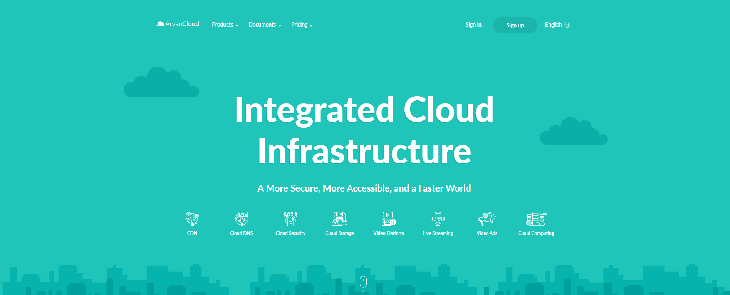Select the Video Platform camera icon
The width and height of the screenshot is (730, 295).
coord(389,218)
